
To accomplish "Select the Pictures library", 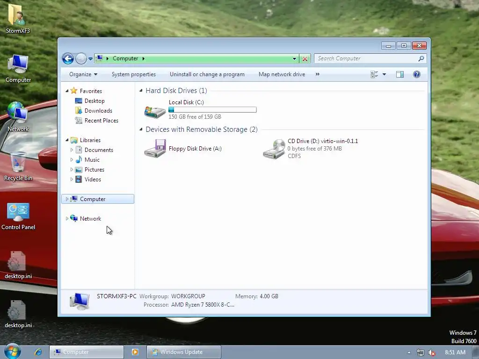I will (x=94, y=169).
